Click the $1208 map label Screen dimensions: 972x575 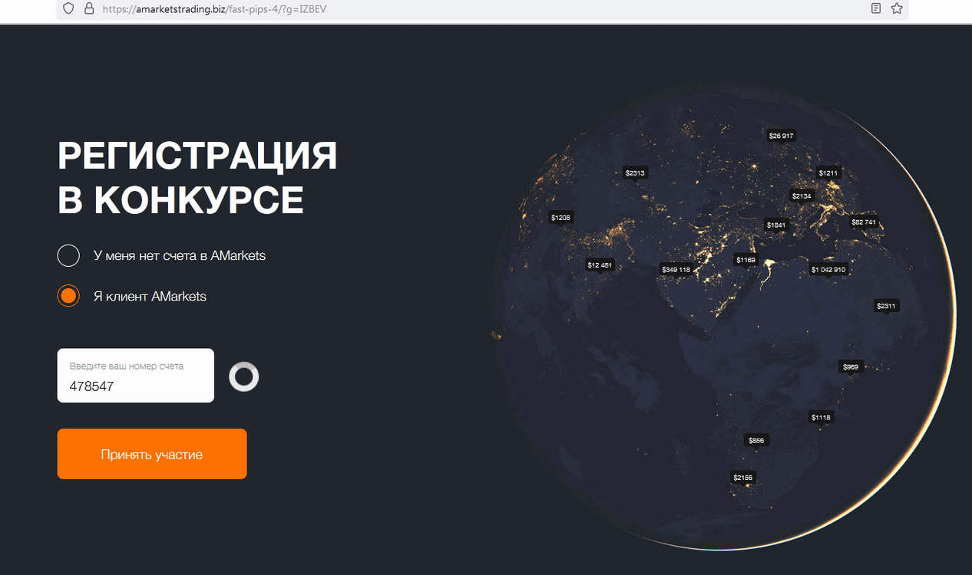click(x=561, y=218)
